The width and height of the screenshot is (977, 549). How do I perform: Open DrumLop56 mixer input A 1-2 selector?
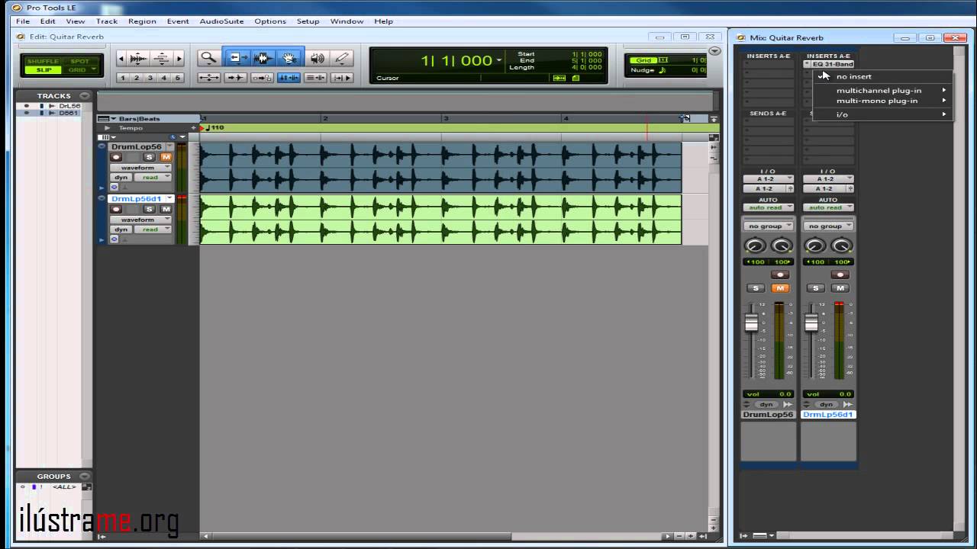click(769, 178)
